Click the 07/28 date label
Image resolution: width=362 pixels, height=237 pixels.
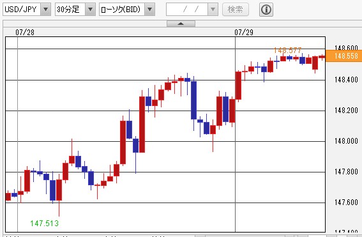coord(25,33)
